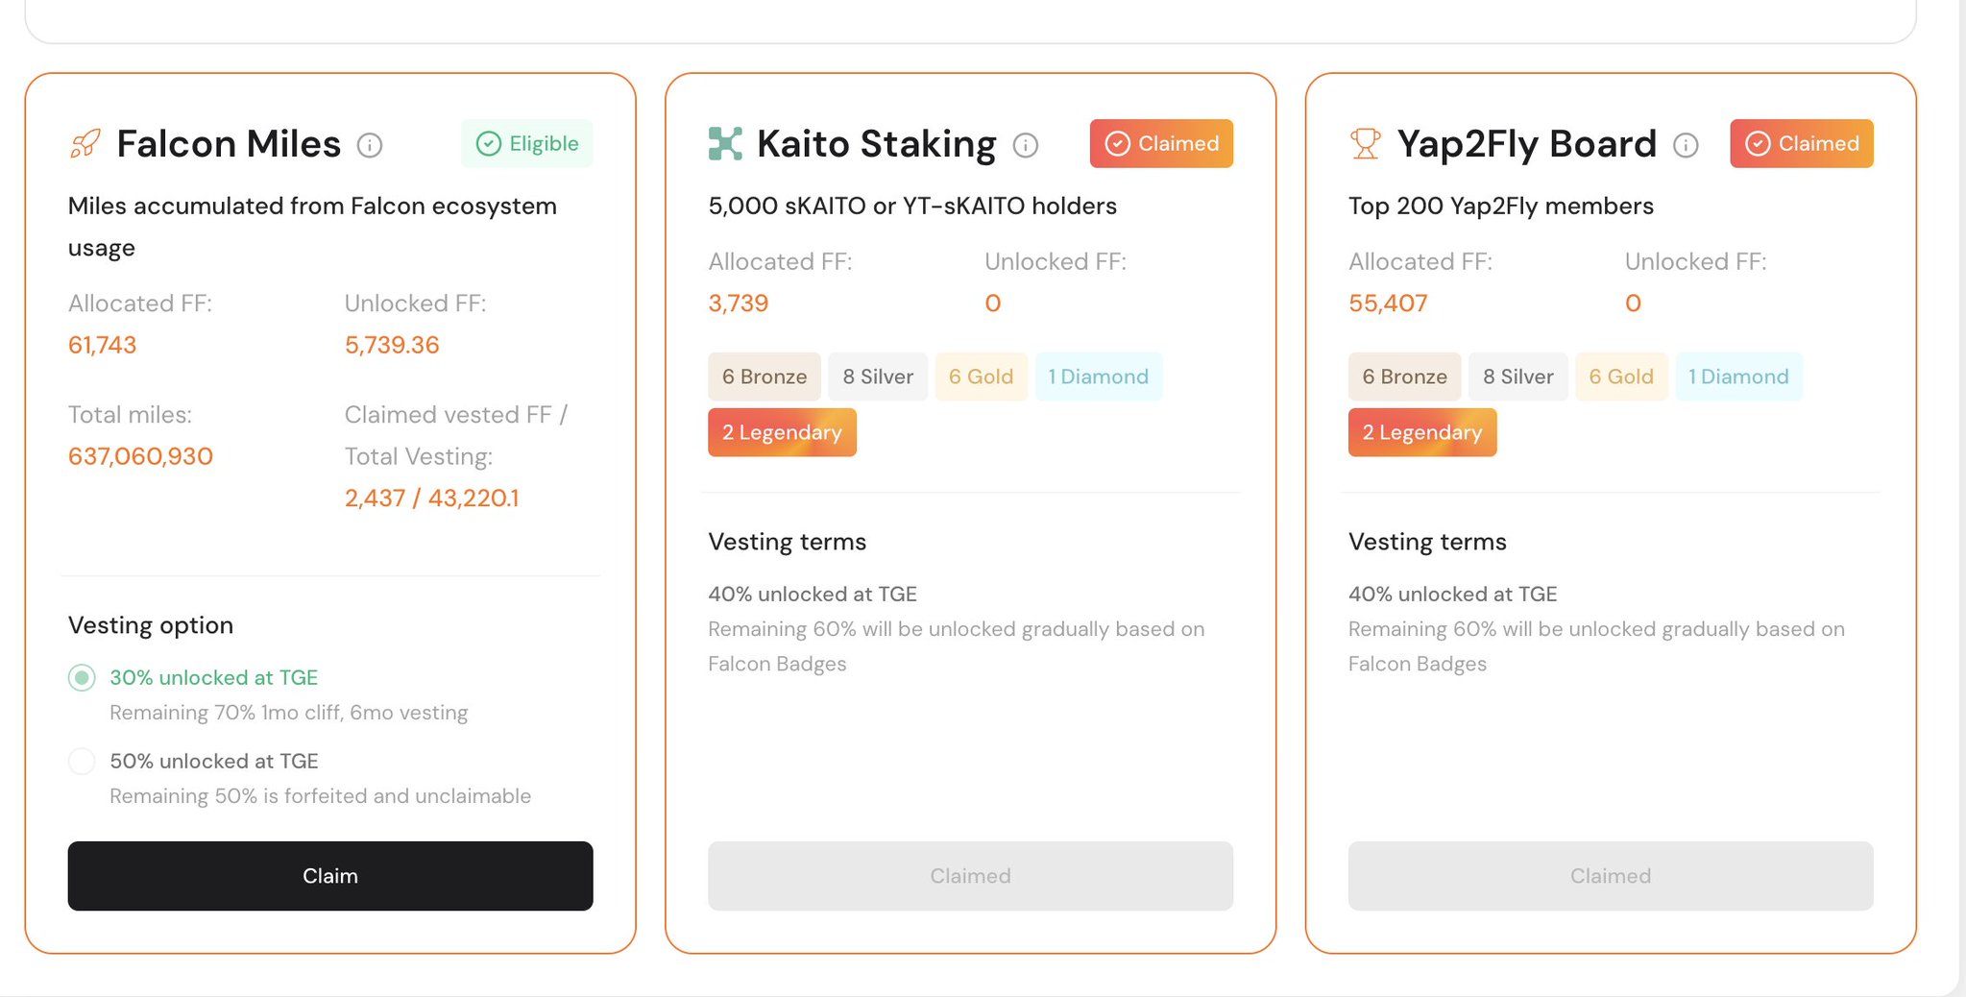Viewport: 1966px width, 997px height.
Task: Click the Kaito Staking logo icon
Action: [x=725, y=144]
